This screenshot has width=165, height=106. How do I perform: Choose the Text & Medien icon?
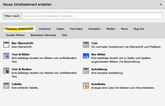tap(6, 70)
